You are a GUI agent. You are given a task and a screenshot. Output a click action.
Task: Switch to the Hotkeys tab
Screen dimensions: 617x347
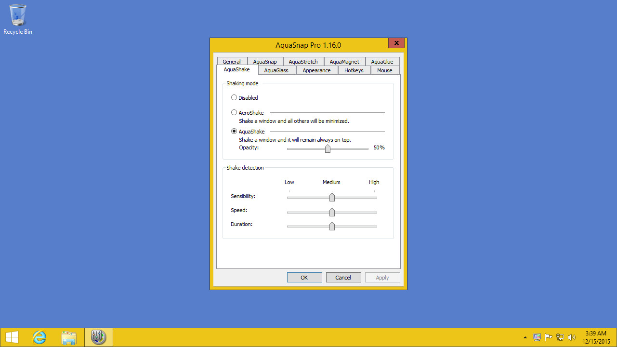354,70
